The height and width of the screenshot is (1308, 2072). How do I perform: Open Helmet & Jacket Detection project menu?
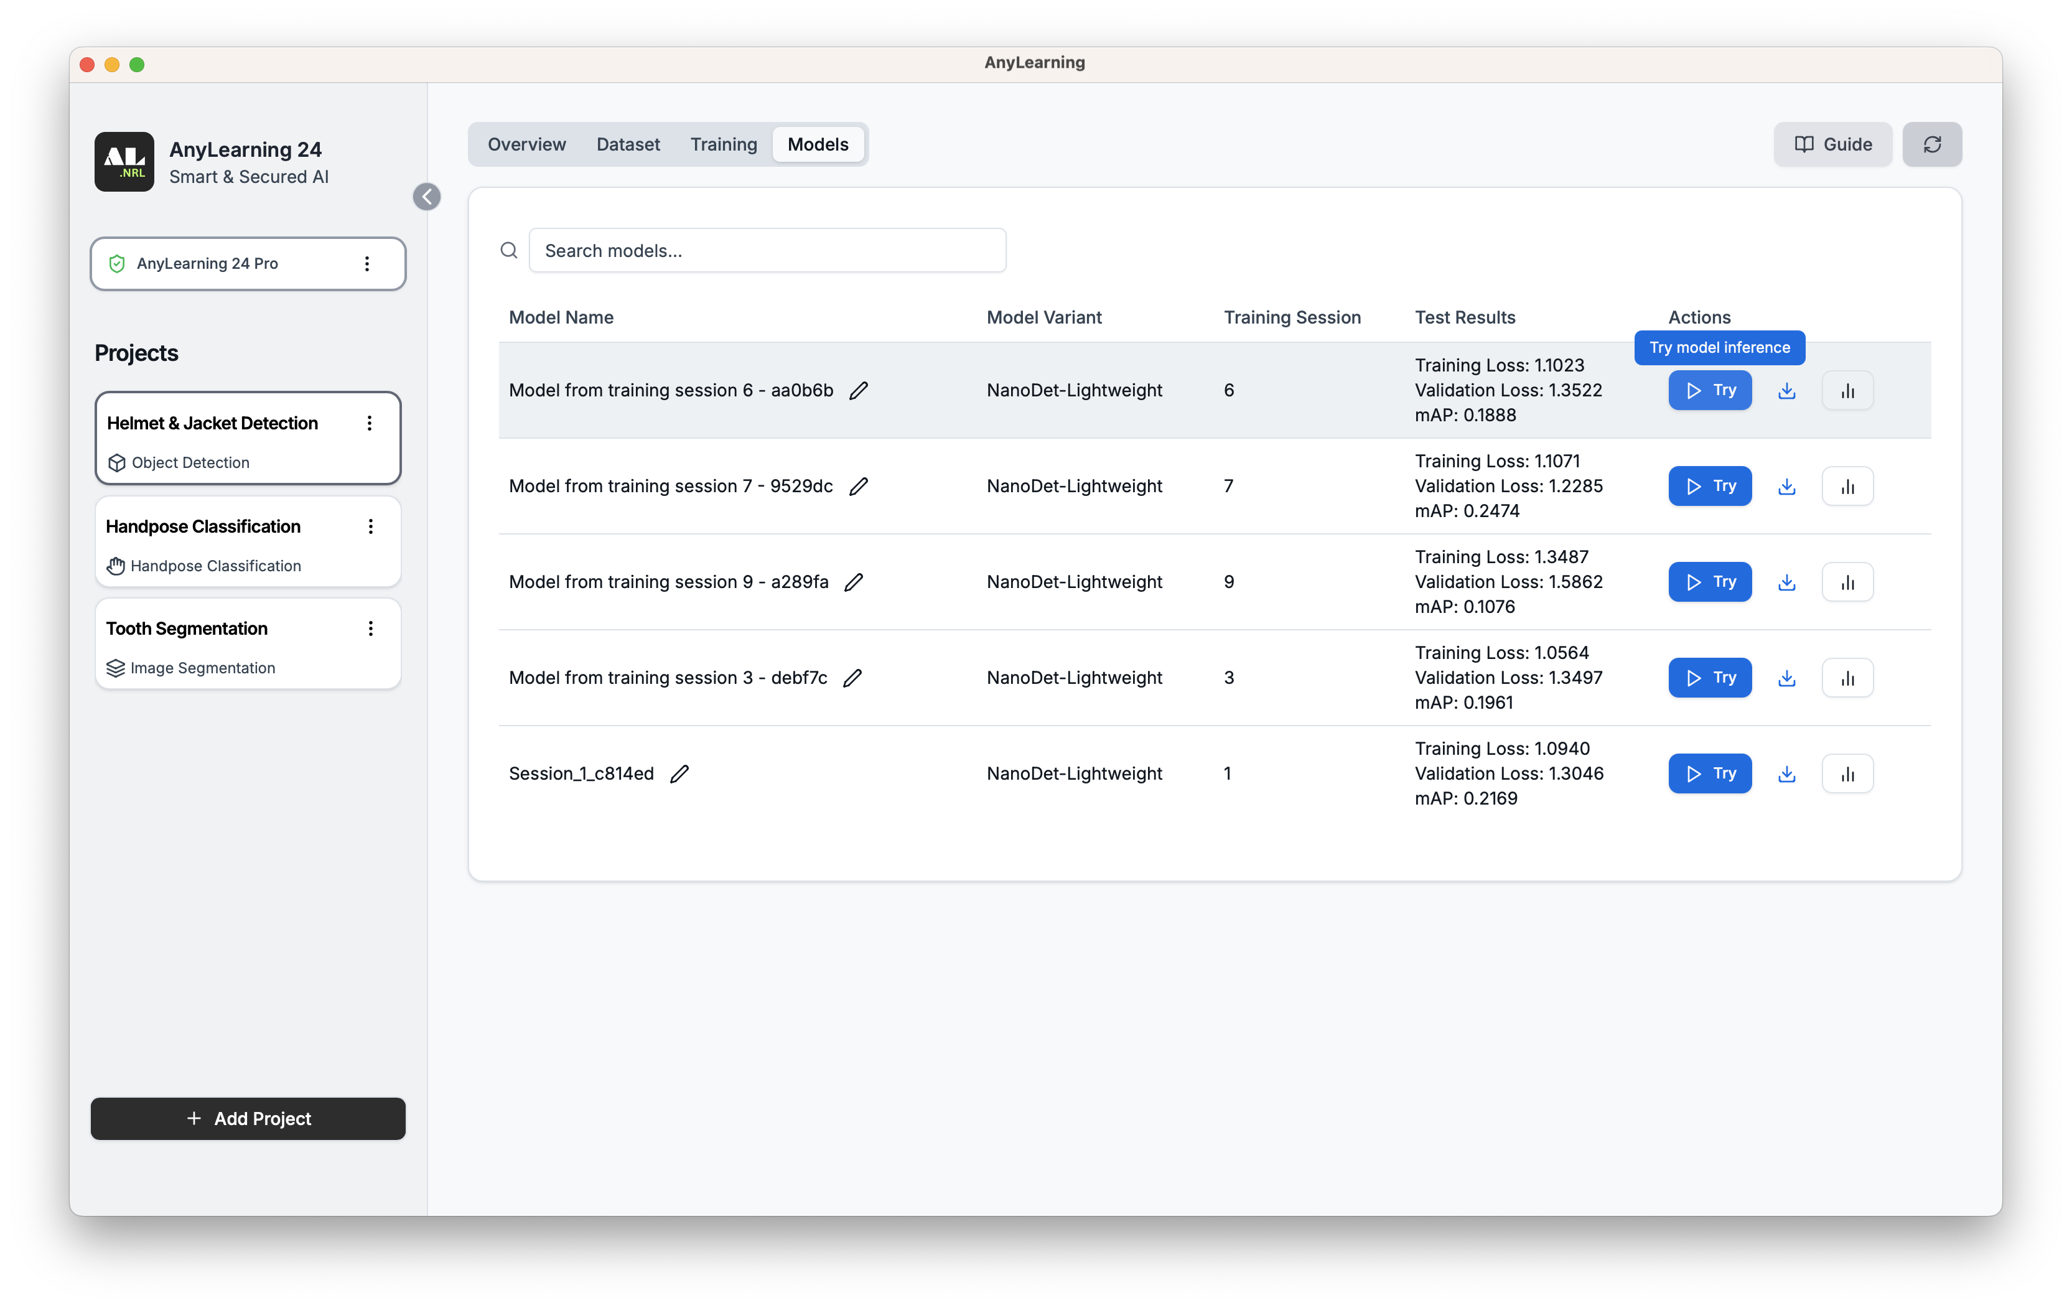(369, 423)
